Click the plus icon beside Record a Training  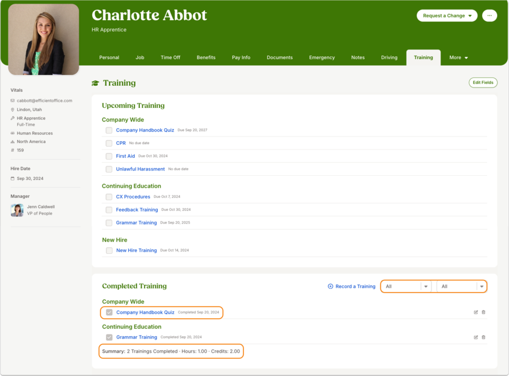[x=330, y=286]
